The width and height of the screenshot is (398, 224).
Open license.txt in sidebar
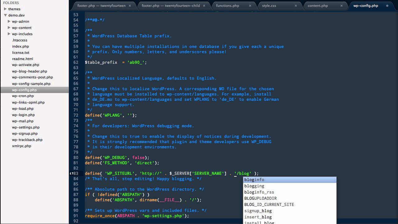click(21, 53)
